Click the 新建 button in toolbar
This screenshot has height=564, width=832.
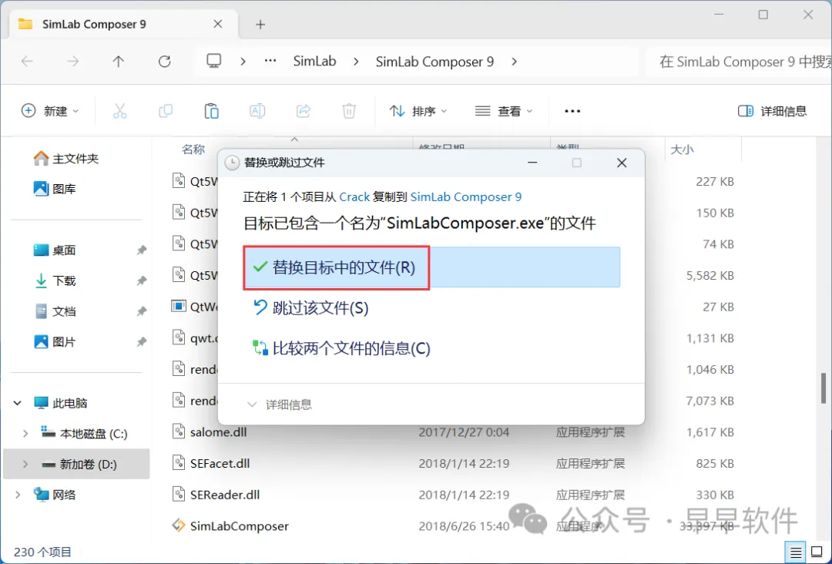[x=50, y=111]
